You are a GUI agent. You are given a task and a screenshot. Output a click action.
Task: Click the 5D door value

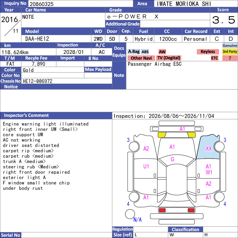tap(112, 39)
